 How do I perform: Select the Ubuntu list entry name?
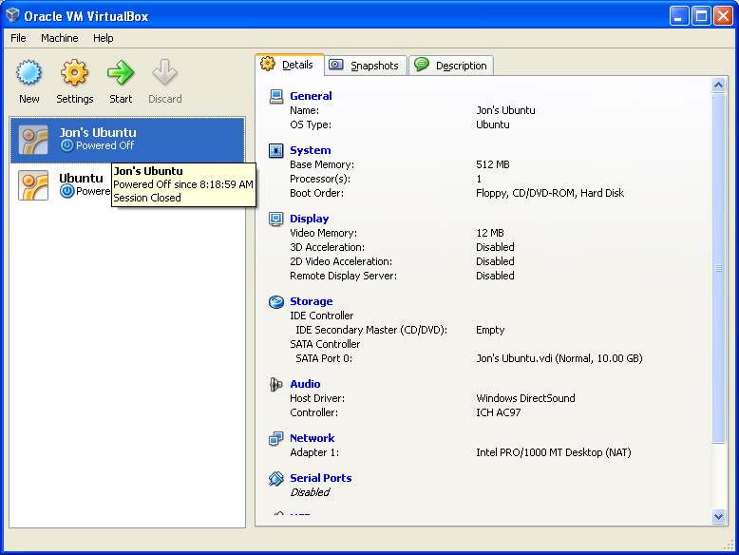81,179
